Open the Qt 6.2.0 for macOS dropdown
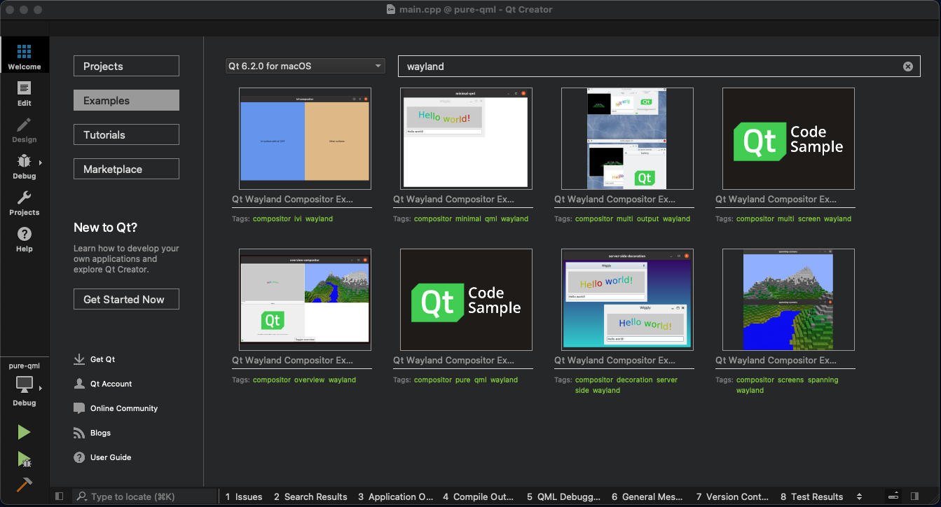 coord(305,66)
